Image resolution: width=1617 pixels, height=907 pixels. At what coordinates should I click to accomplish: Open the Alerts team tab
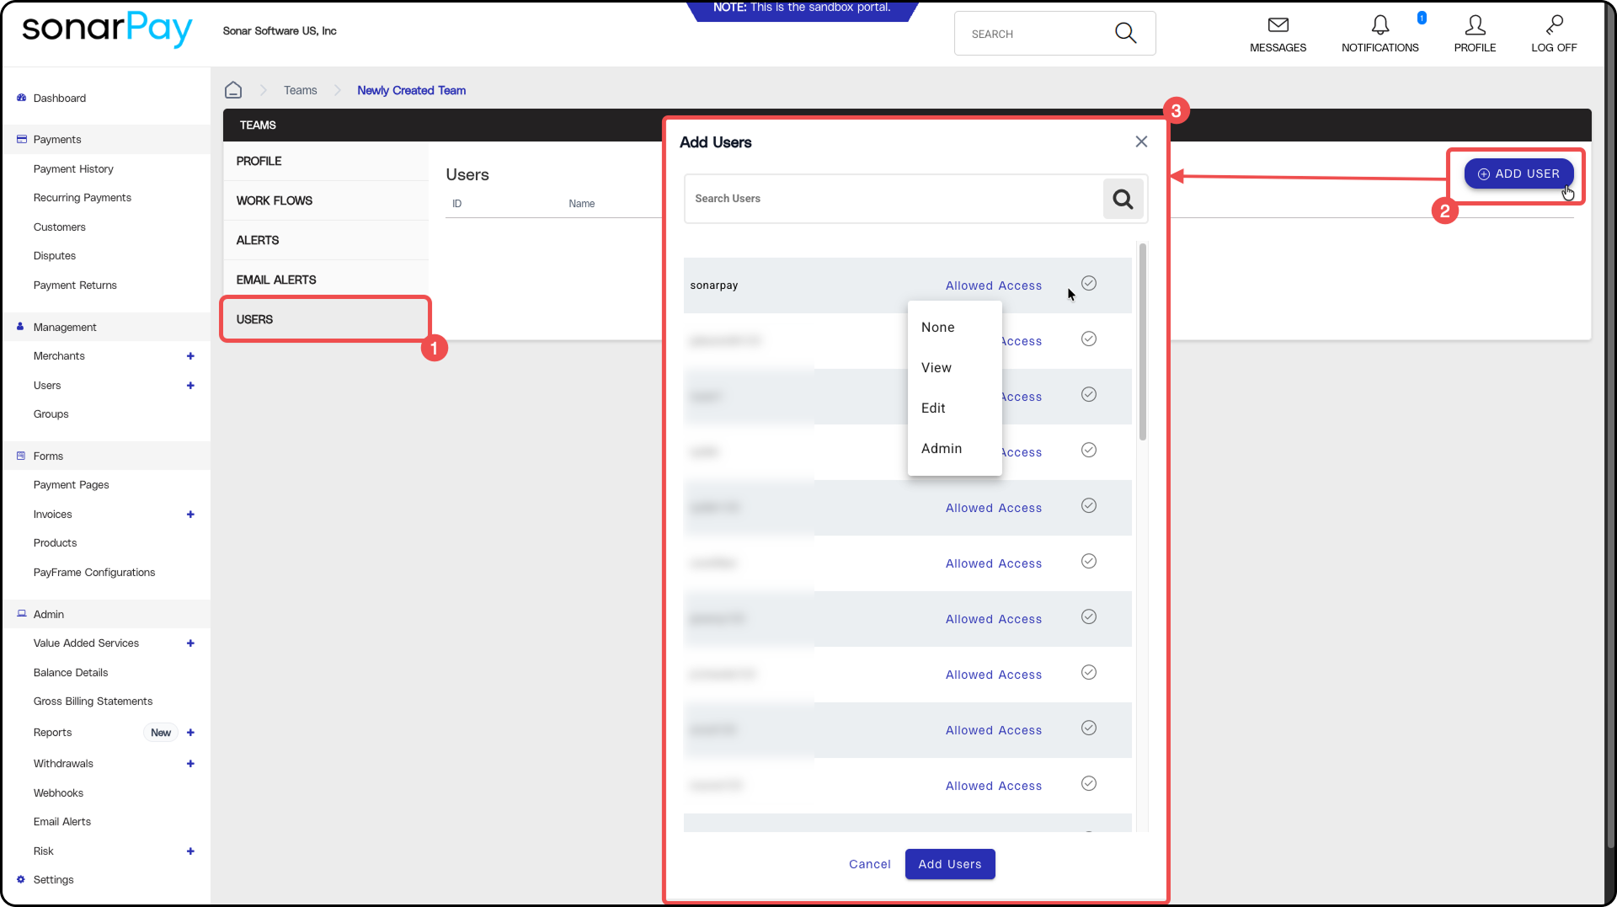pyautogui.click(x=326, y=240)
